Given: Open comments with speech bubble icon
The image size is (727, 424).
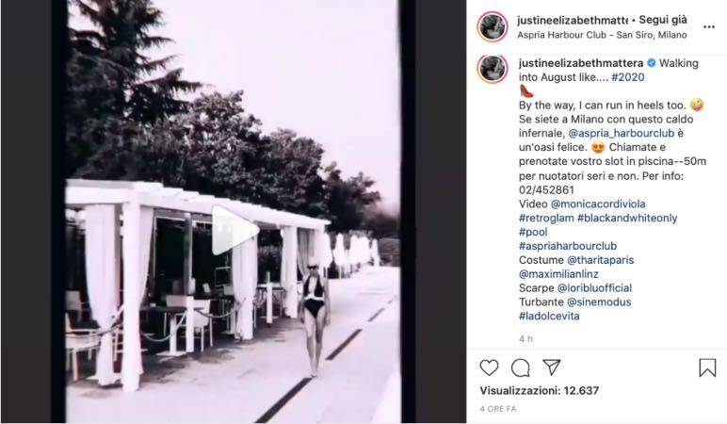Looking at the screenshot, I should 520,367.
